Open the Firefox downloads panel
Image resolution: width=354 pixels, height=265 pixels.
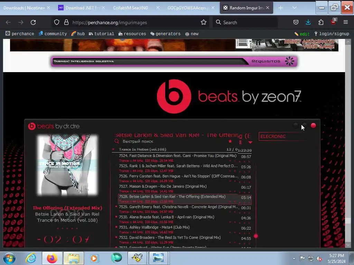[x=308, y=22]
